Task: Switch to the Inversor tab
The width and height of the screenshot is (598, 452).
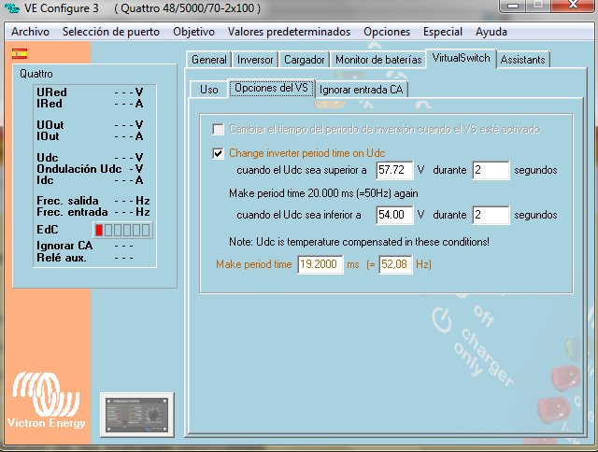Action: (x=255, y=60)
